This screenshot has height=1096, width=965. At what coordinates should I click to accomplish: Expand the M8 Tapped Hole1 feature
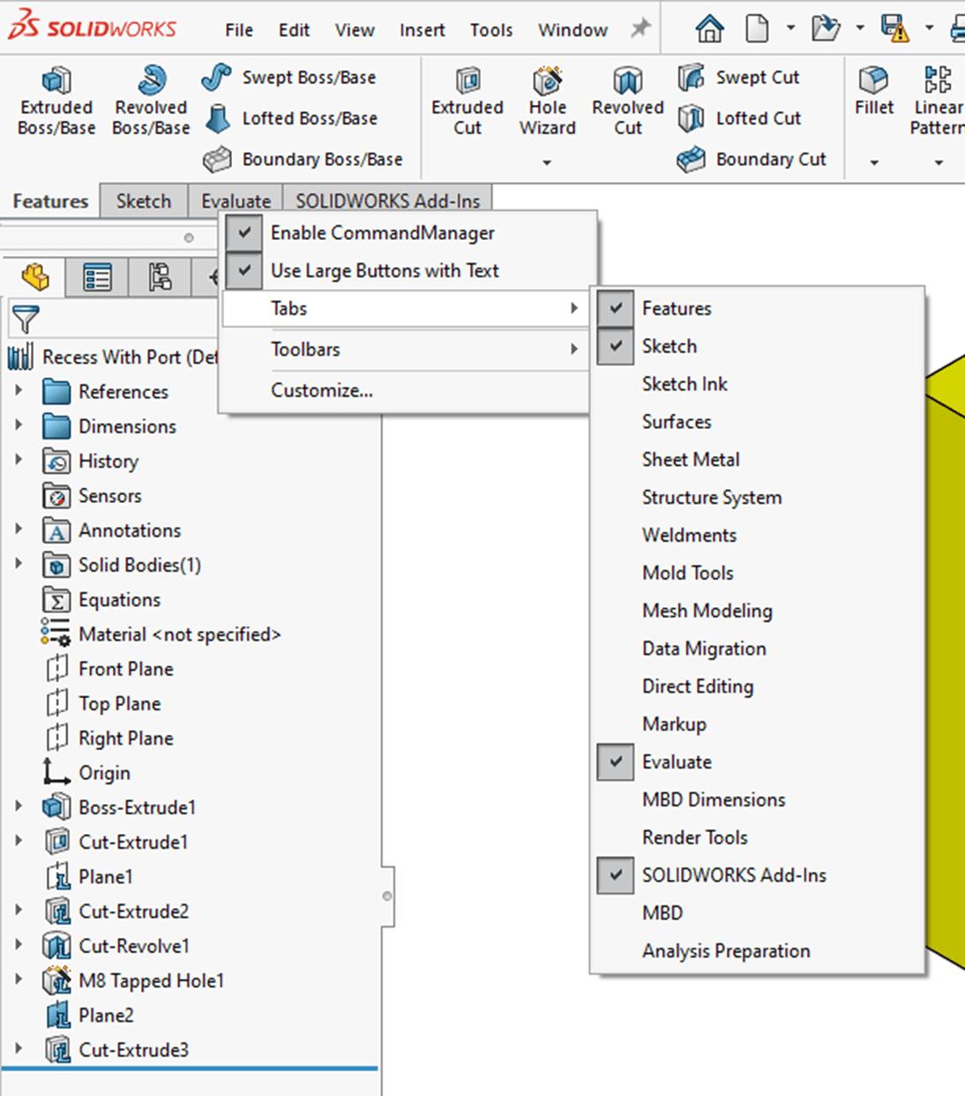click(19, 980)
